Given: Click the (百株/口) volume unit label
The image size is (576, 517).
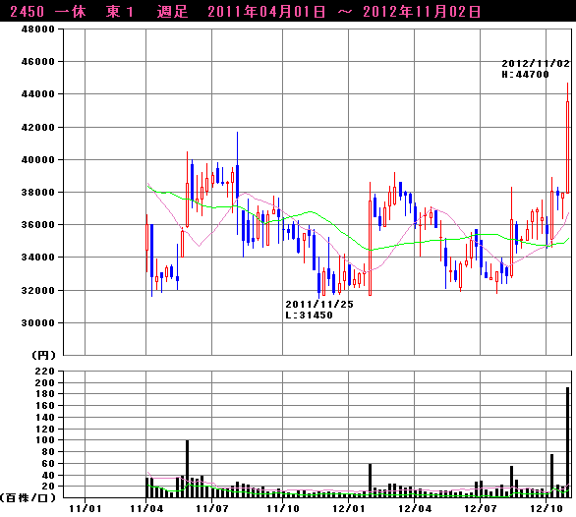Looking at the screenshot, I should [x=28, y=498].
